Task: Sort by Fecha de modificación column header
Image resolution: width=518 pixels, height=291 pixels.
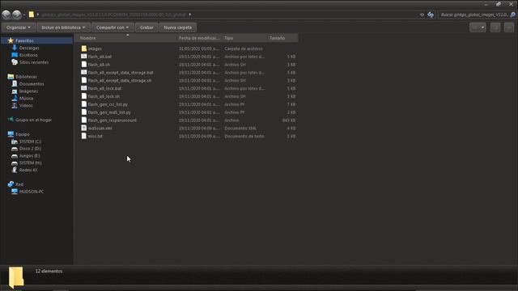Action: coord(200,38)
